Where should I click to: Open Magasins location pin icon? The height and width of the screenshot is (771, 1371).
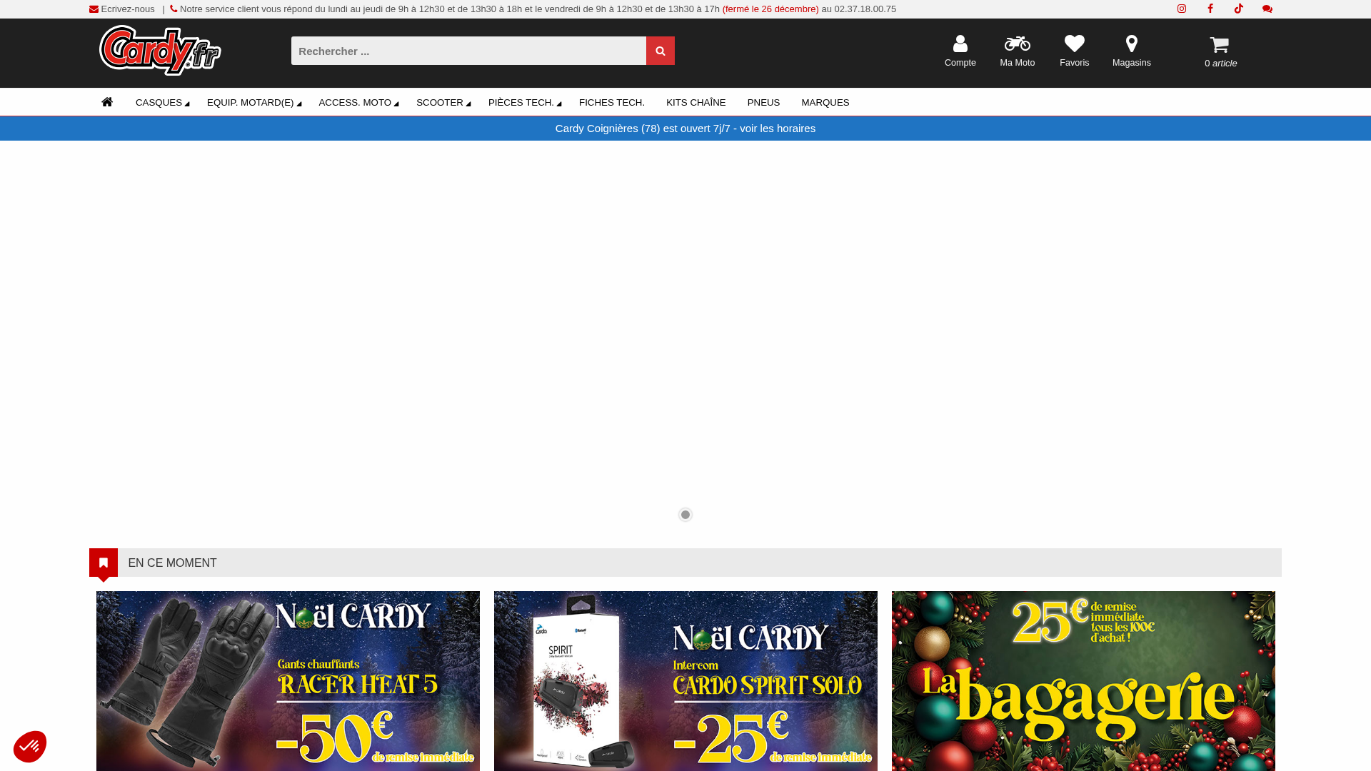coord(1132,44)
